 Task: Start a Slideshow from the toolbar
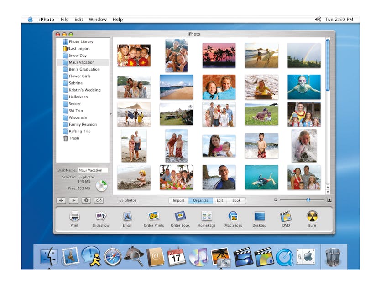point(101,216)
